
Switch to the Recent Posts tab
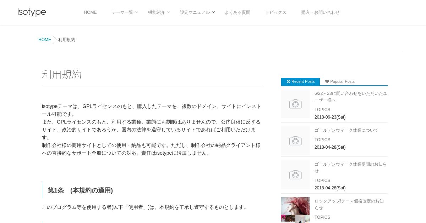coord(300,81)
